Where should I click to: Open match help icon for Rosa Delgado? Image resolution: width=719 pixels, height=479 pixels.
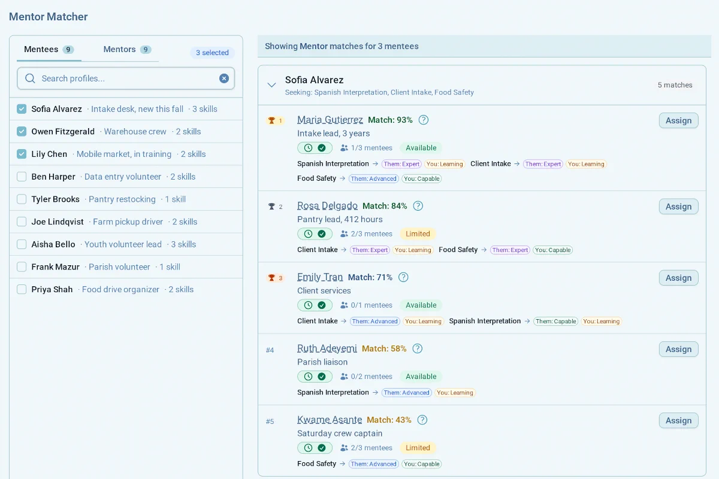tap(418, 206)
